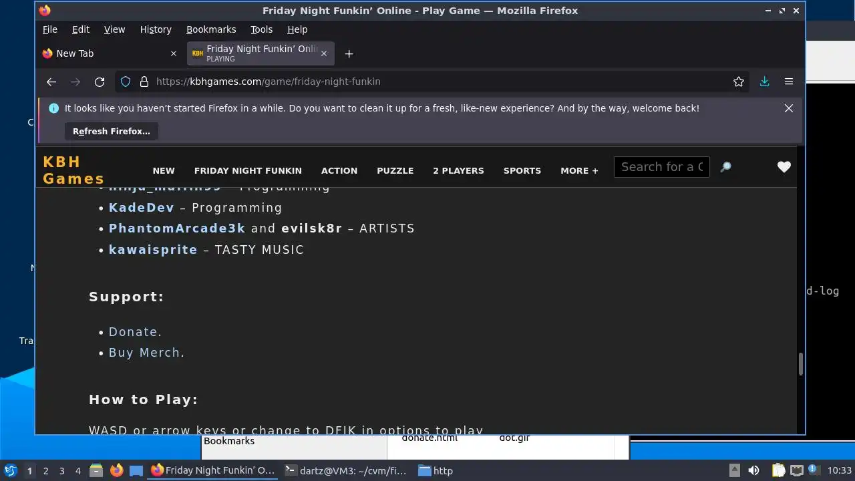Expand the MORE + nav menu

pos(579,171)
